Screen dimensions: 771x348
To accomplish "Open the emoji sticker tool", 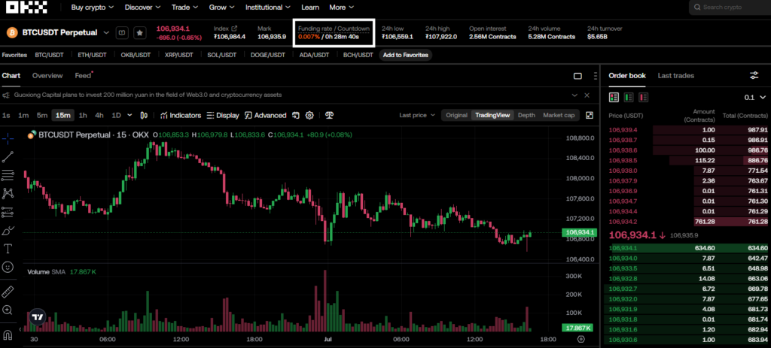I will (8, 267).
